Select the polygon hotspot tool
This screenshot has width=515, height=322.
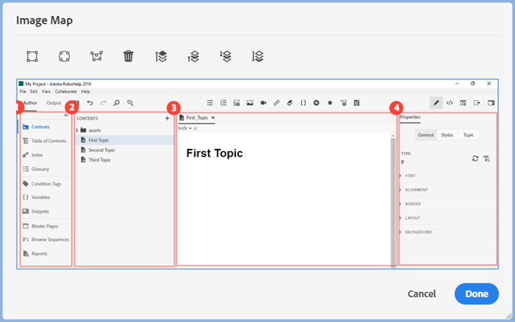96,56
